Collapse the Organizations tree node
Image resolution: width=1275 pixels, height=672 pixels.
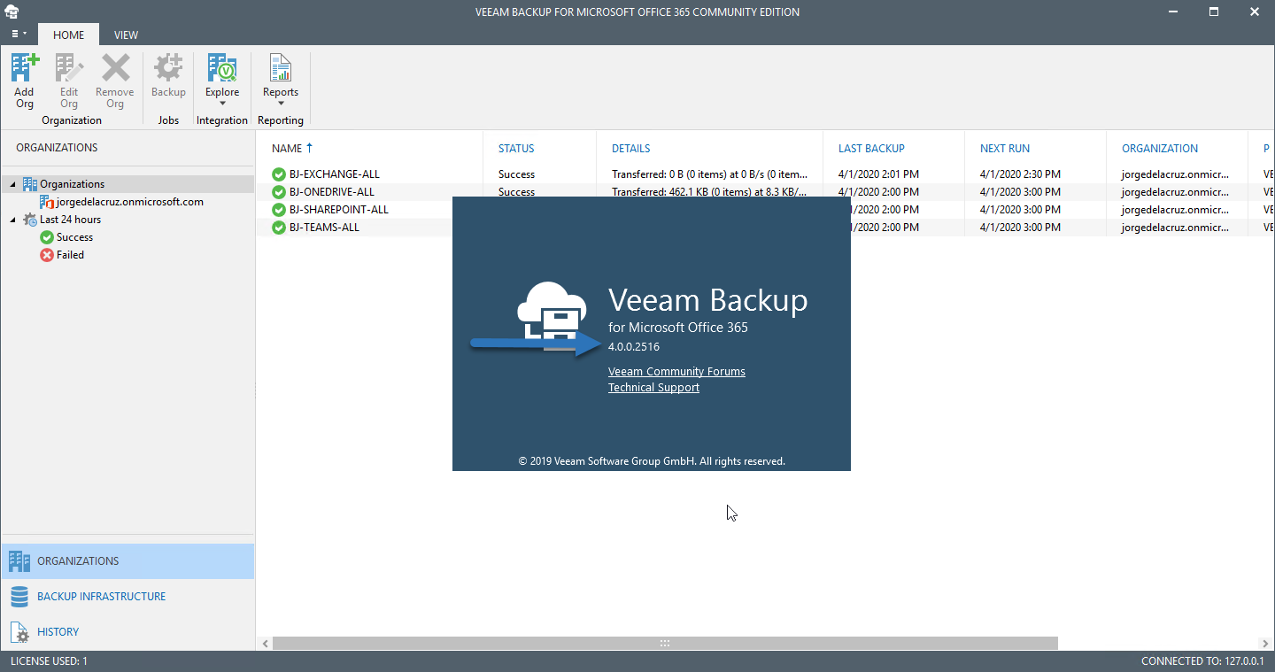coord(13,184)
